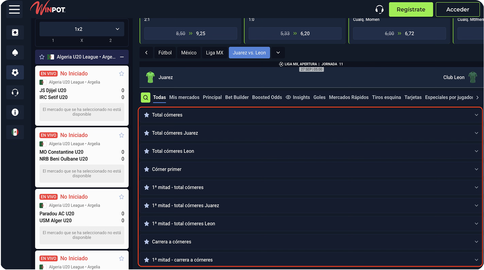Open the Bet Builder tab
This screenshot has height=270, width=484.
237,97
